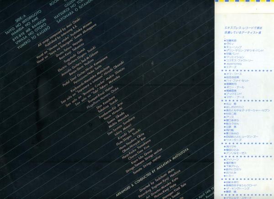Click the artist entry ending 'BAND'
Viewport: 274px width, 199px height.
232,133
